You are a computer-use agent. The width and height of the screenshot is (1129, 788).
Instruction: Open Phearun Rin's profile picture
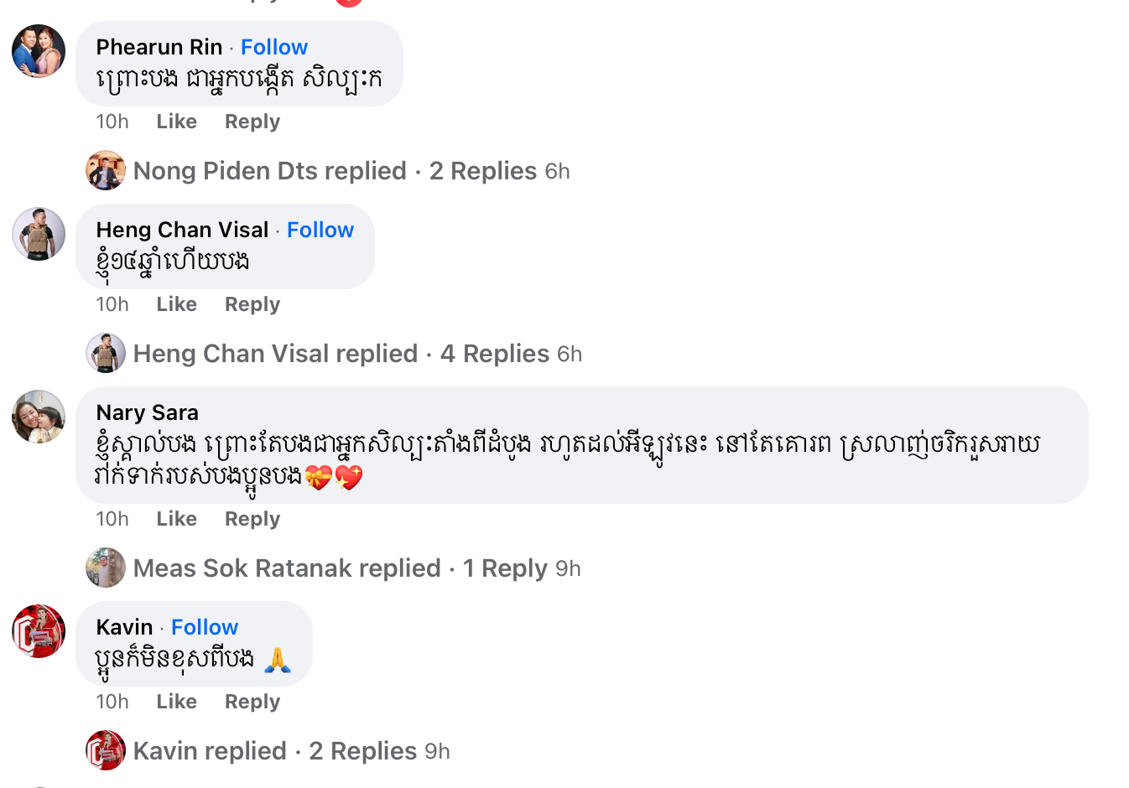[39, 51]
